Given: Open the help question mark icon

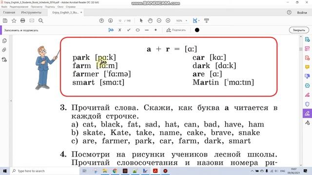Looking at the screenshot, I should (289, 12).
